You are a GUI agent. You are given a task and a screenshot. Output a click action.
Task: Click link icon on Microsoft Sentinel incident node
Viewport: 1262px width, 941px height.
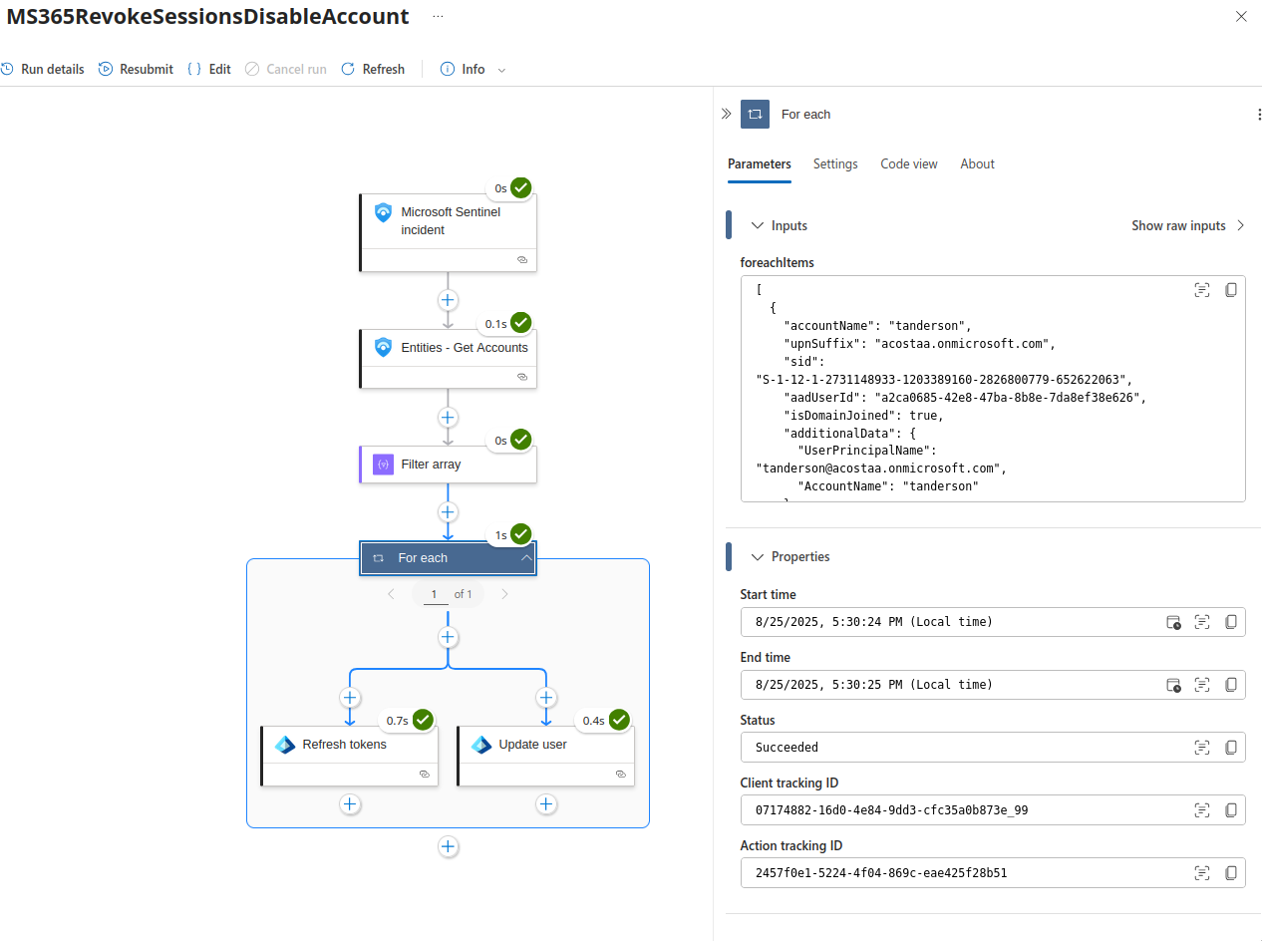pos(521,259)
